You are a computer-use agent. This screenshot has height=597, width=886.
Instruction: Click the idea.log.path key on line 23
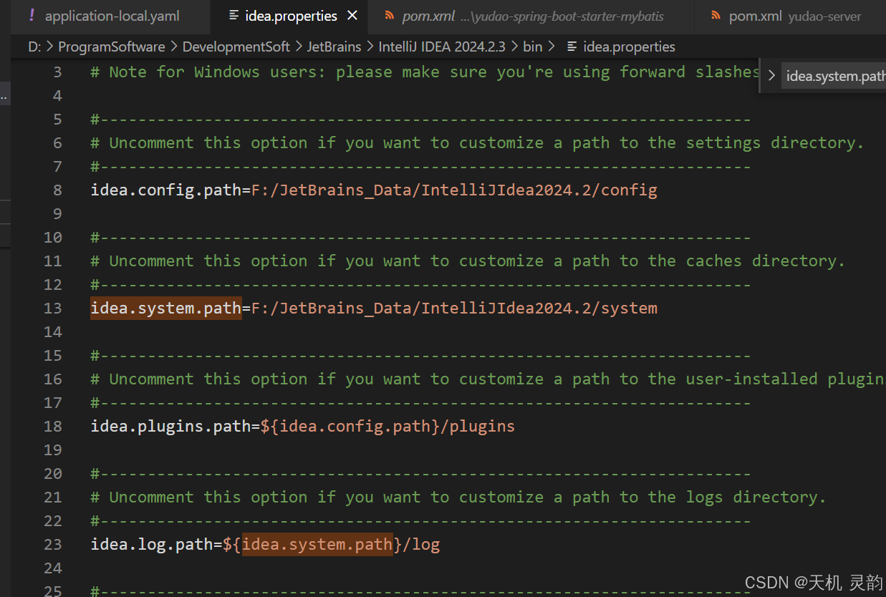click(x=151, y=544)
